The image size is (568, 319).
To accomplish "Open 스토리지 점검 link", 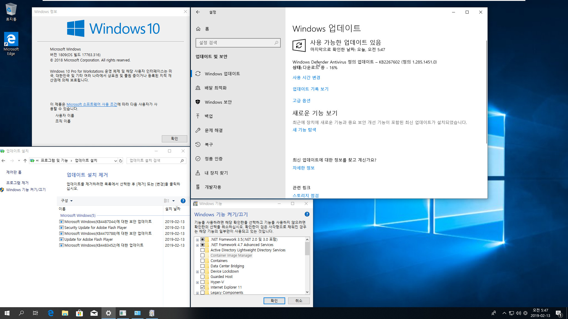I will (305, 196).
